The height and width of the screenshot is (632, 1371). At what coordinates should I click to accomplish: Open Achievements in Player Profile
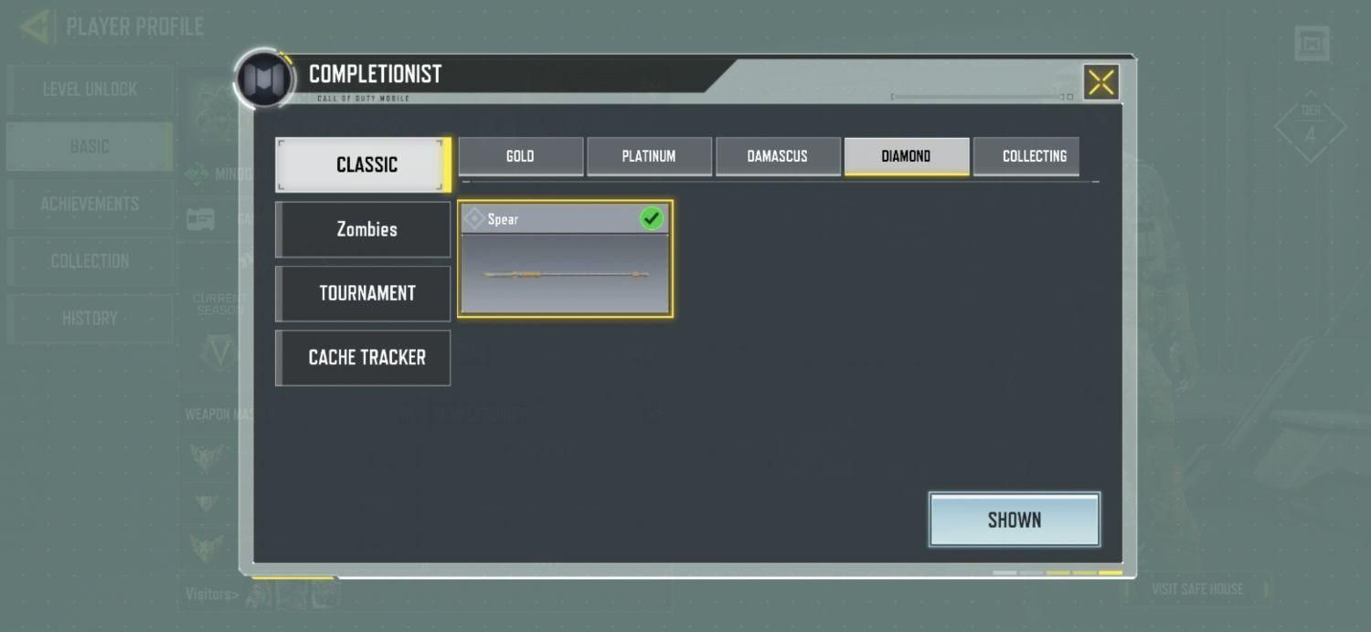[x=90, y=204]
